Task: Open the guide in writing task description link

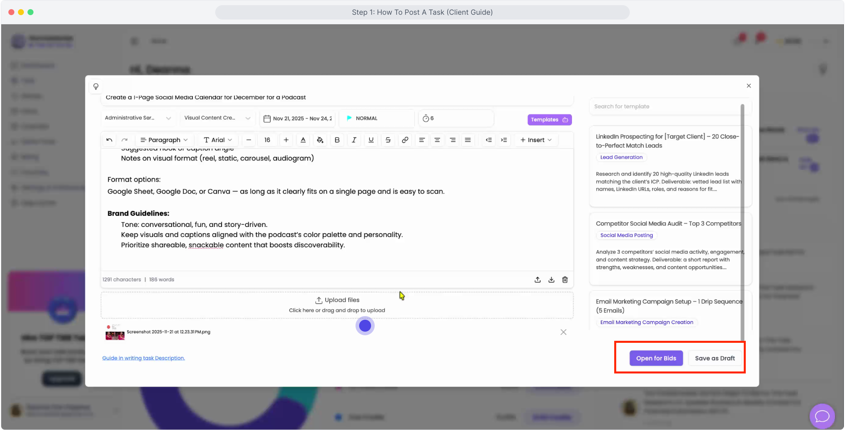Action: pos(143,358)
